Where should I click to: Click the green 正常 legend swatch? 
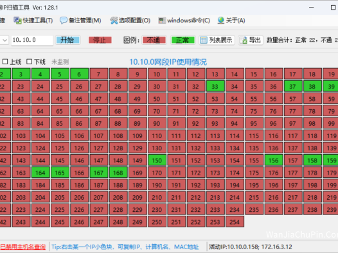(182, 40)
